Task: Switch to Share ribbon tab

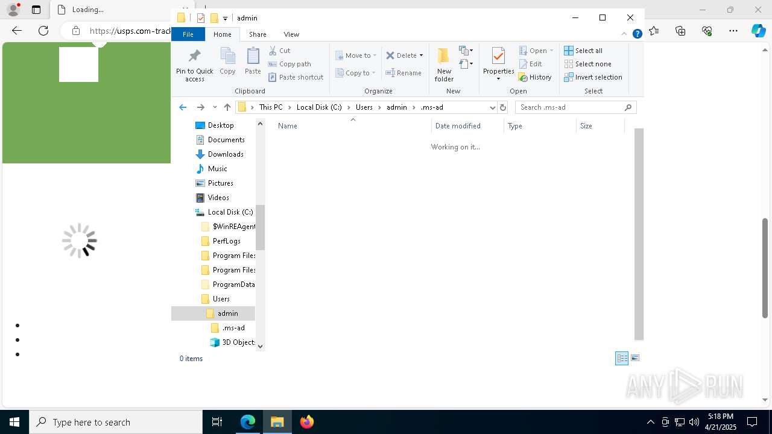Action: click(x=258, y=34)
